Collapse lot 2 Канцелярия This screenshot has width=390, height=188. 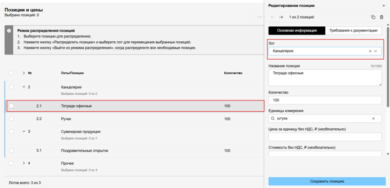tap(24, 87)
